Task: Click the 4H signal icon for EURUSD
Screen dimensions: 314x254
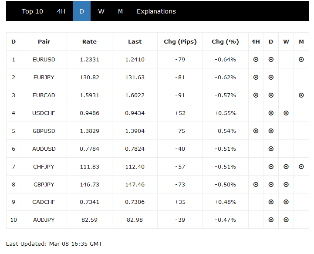Action: click(256, 59)
